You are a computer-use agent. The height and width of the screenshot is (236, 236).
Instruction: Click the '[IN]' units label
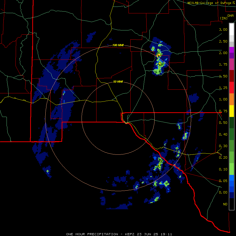coord(224,18)
